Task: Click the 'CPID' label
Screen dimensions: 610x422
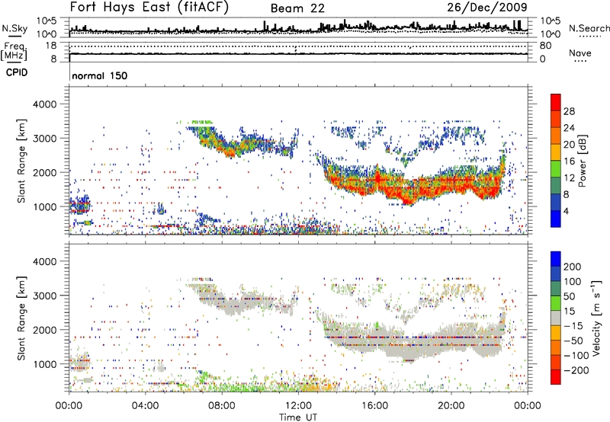Action: click(17, 72)
